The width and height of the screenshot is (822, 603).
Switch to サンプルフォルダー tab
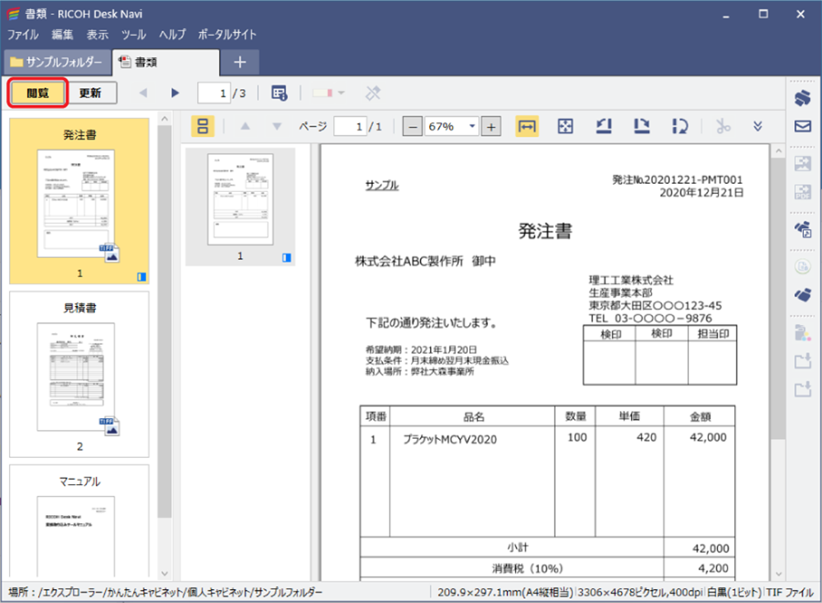tap(57, 62)
